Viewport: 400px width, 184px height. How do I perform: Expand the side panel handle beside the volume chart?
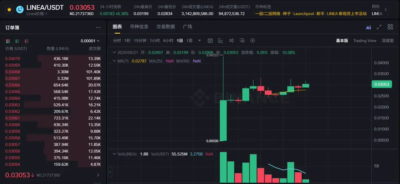(110, 172)
